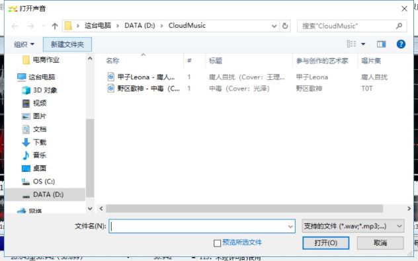The height and width of the screenshot is (261, 418).
Task: Click the 这台电脑 computer icon
Action: (22, 77)
